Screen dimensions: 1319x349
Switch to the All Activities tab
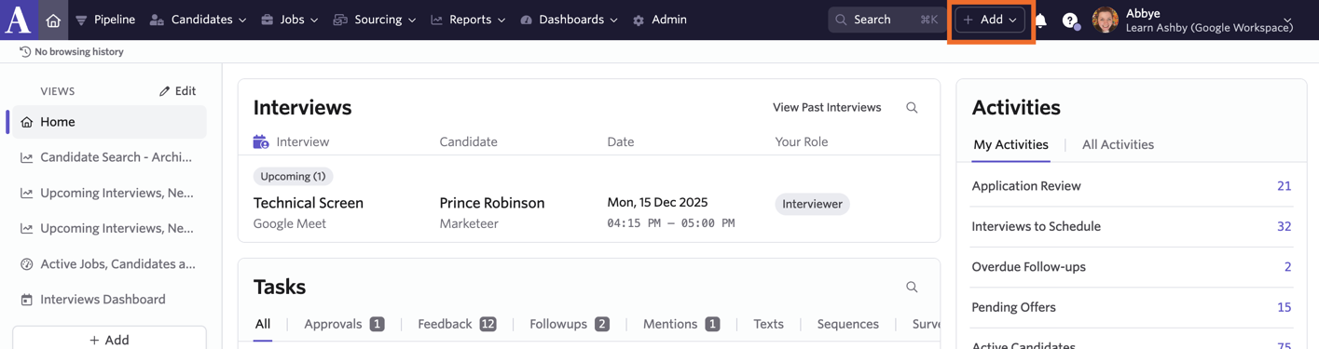(1118, 144)
